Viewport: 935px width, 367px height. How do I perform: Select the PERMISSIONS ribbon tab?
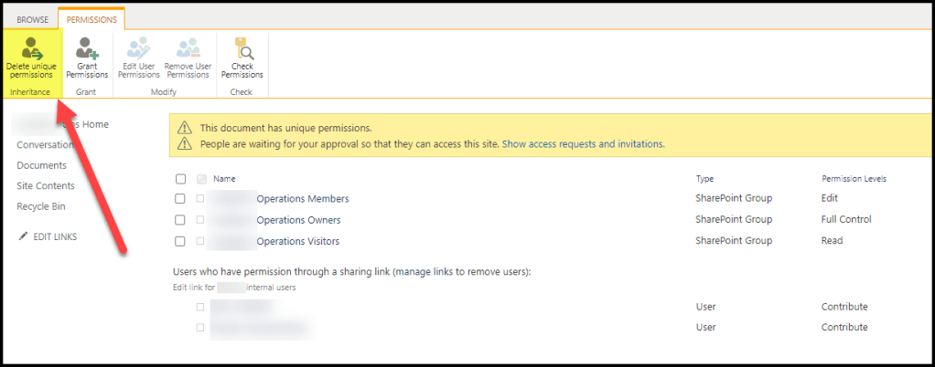[91, 18]
